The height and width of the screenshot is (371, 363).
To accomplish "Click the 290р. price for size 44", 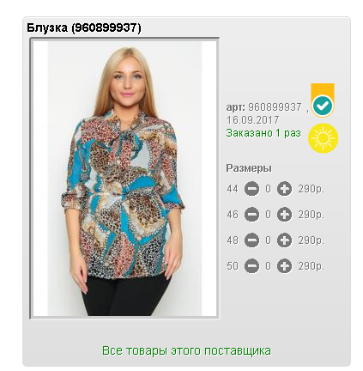I will 311,189.
